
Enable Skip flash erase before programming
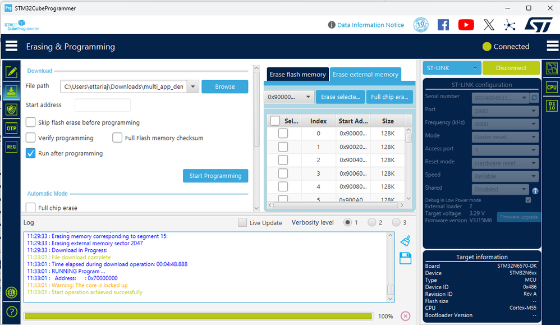(31, 122)
